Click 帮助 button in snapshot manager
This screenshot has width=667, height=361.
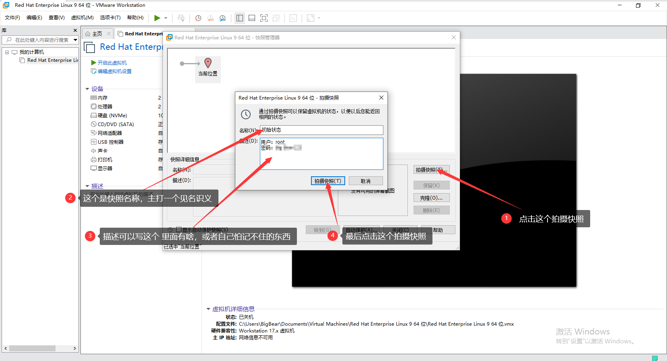pyautogui.click(x=438, y=230)
